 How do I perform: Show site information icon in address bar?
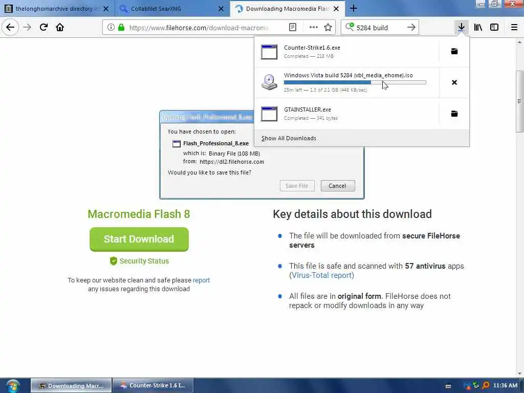tap(111, 28)
